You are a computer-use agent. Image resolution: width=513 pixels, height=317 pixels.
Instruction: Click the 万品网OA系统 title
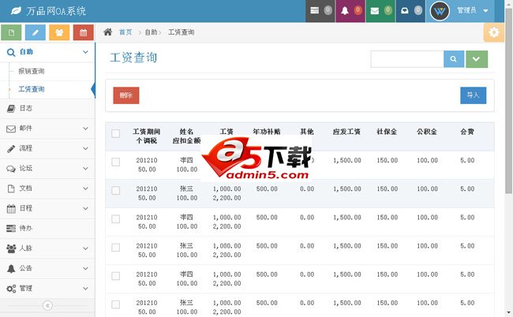(56, 11)
